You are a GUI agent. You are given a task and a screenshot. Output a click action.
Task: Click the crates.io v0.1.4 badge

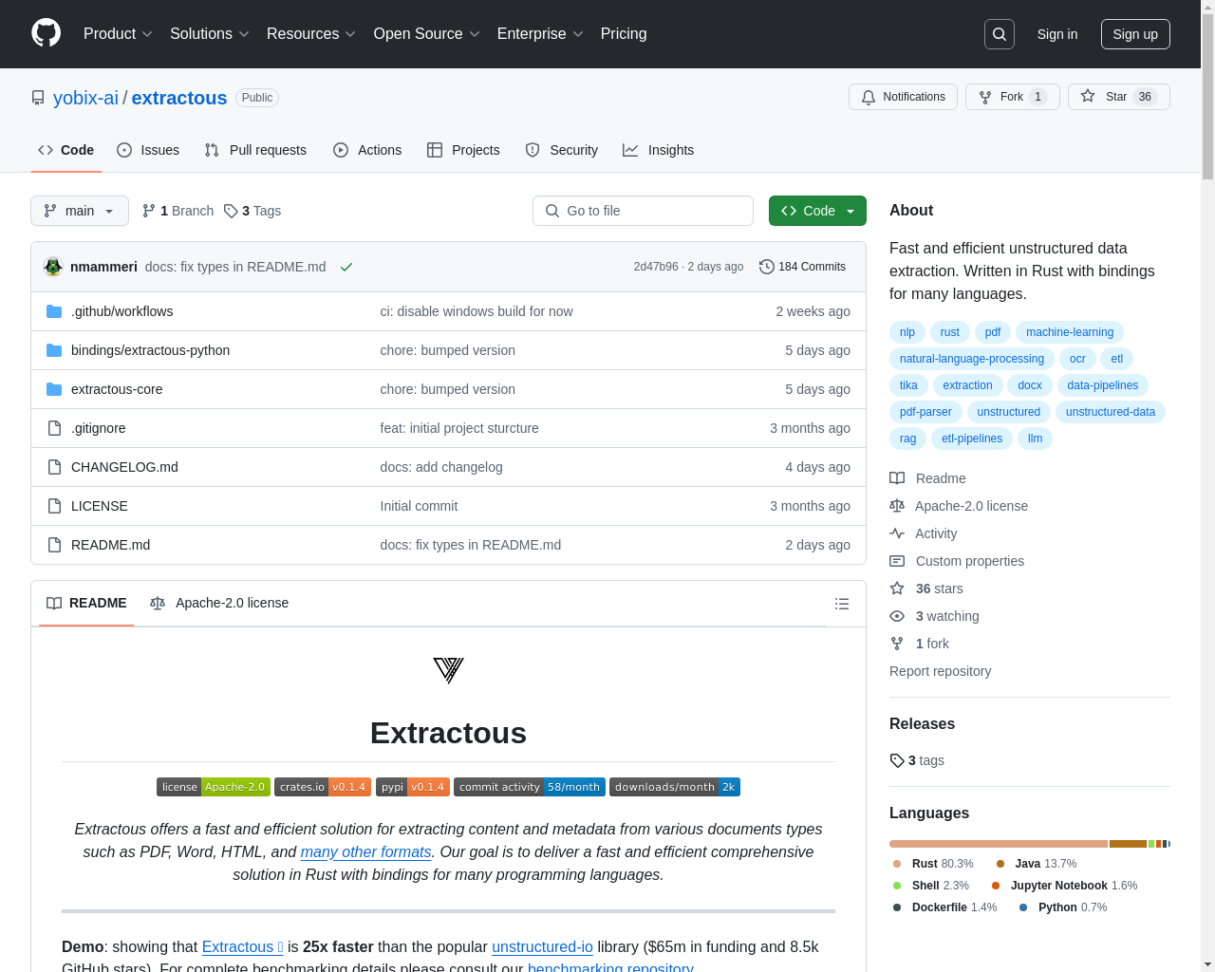click(323, 787)
